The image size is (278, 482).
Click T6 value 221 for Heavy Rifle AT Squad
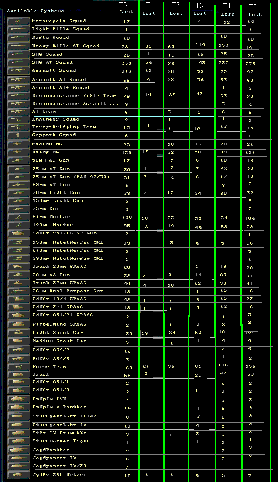point(127,47)
